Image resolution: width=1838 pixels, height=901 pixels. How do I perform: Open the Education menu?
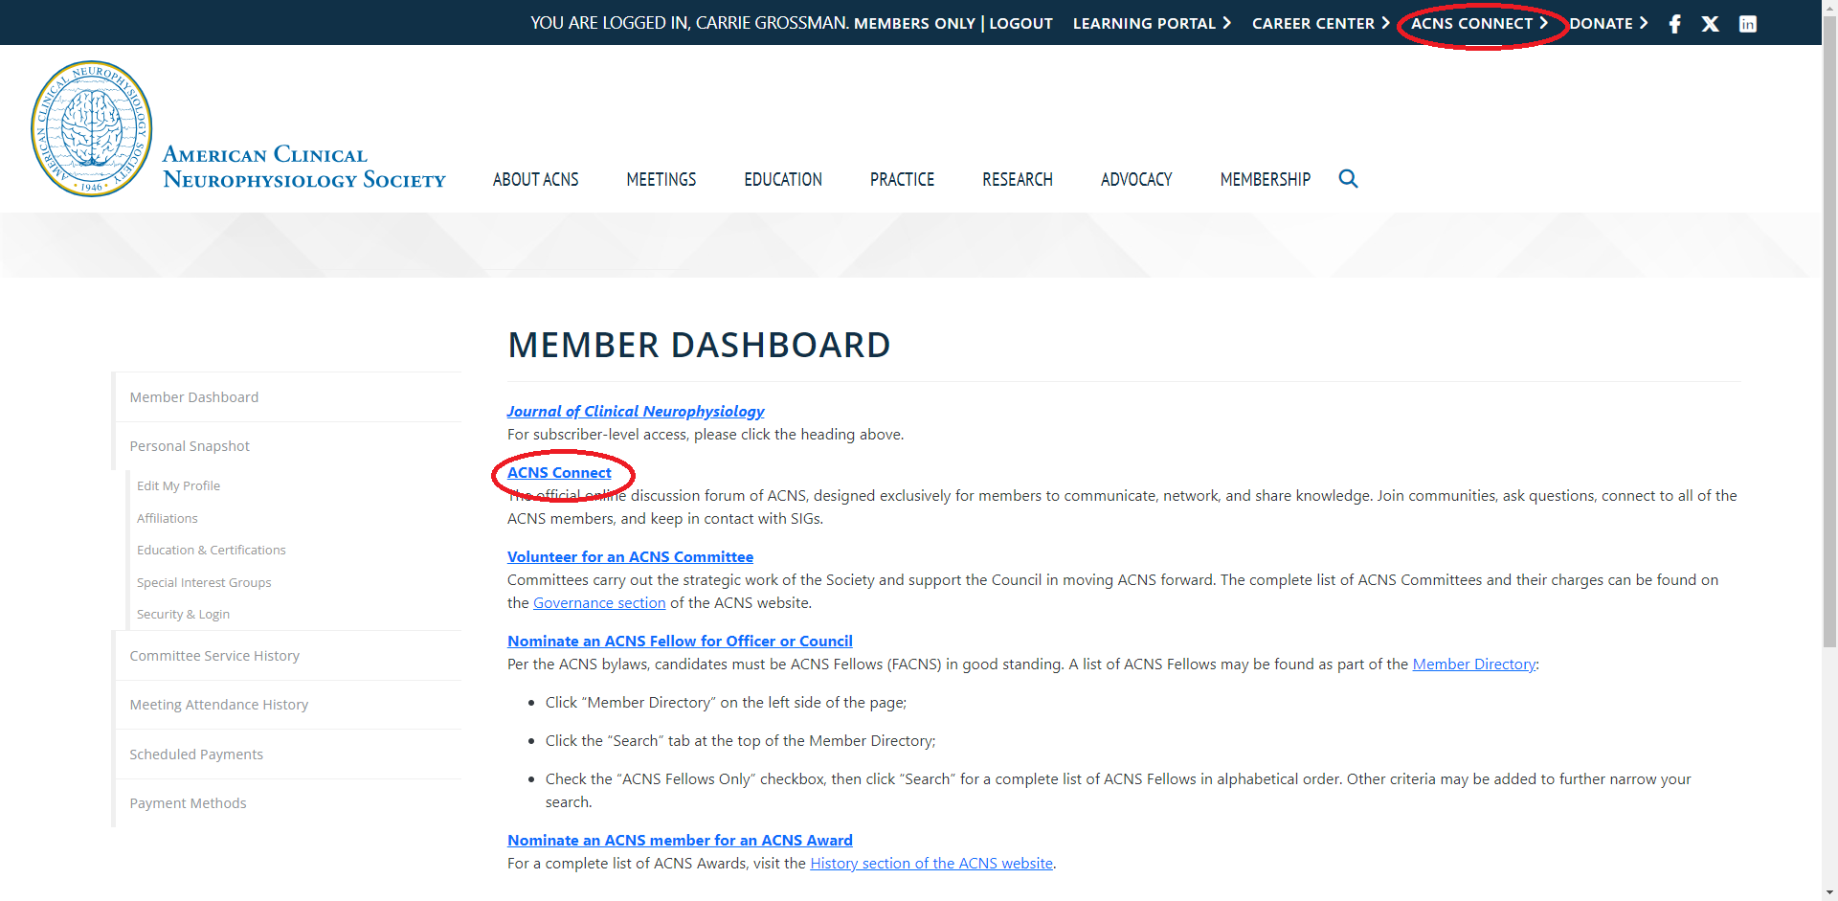782,179
